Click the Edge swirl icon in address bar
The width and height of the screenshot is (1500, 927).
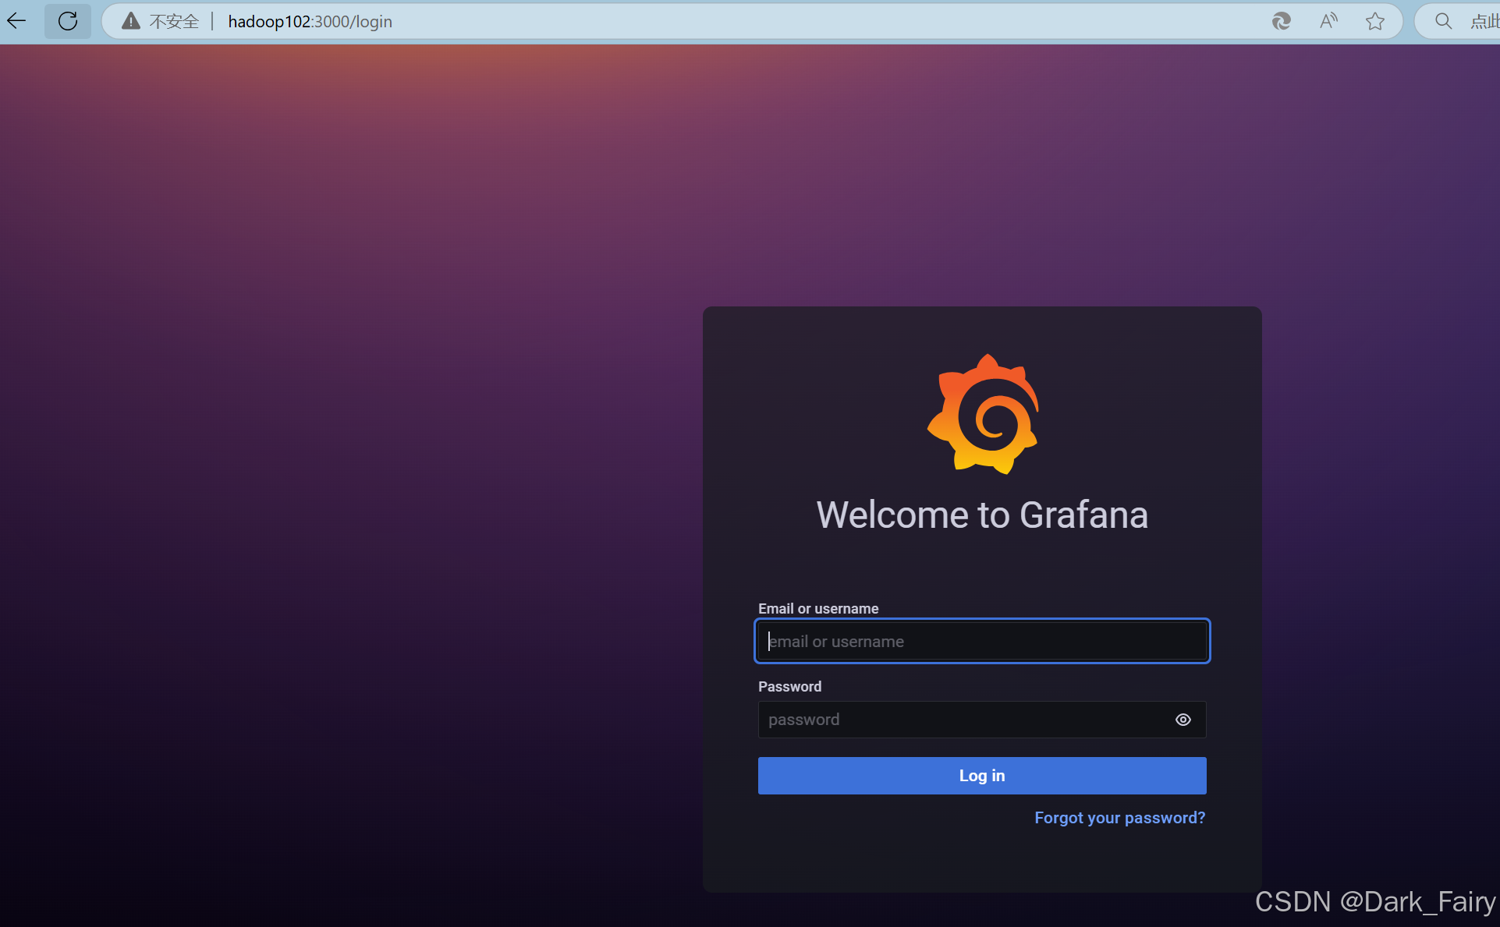pos(1281,21)
